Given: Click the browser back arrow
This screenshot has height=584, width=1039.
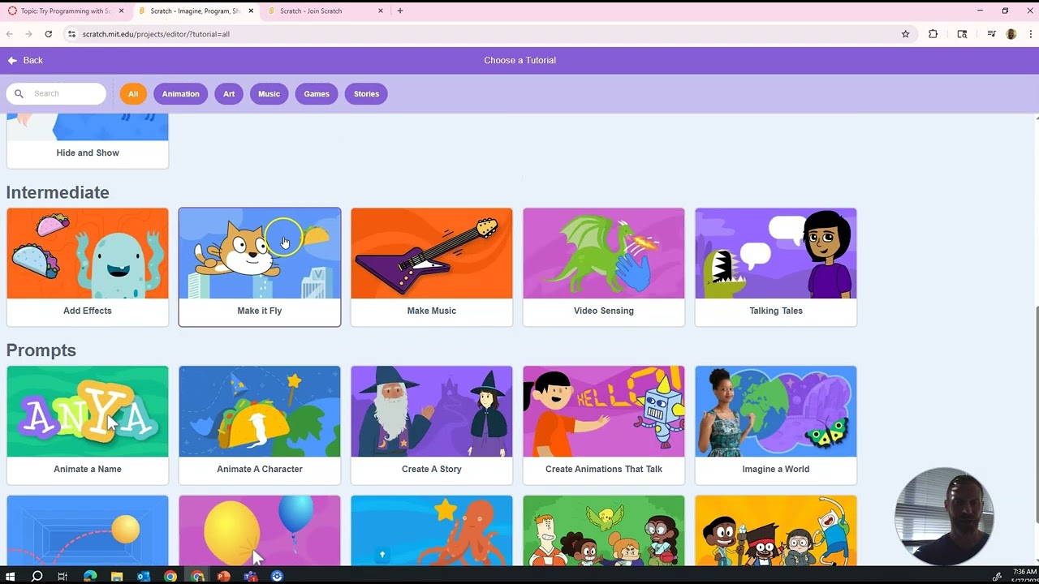Looking at the screenshot, I should pos(10,34).
